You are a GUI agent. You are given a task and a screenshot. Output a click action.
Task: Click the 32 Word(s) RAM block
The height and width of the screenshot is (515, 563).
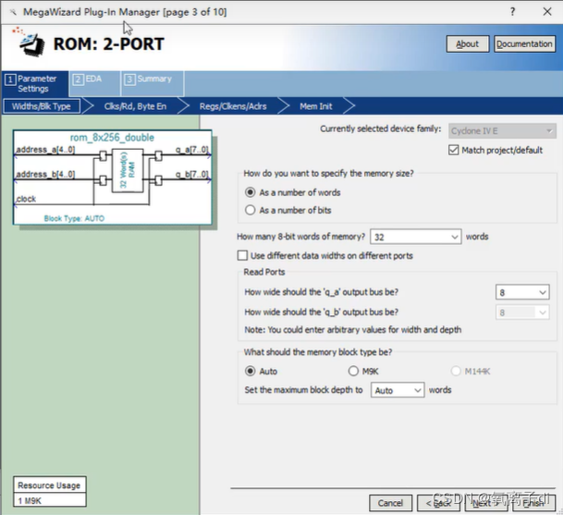tap(128, 171)
